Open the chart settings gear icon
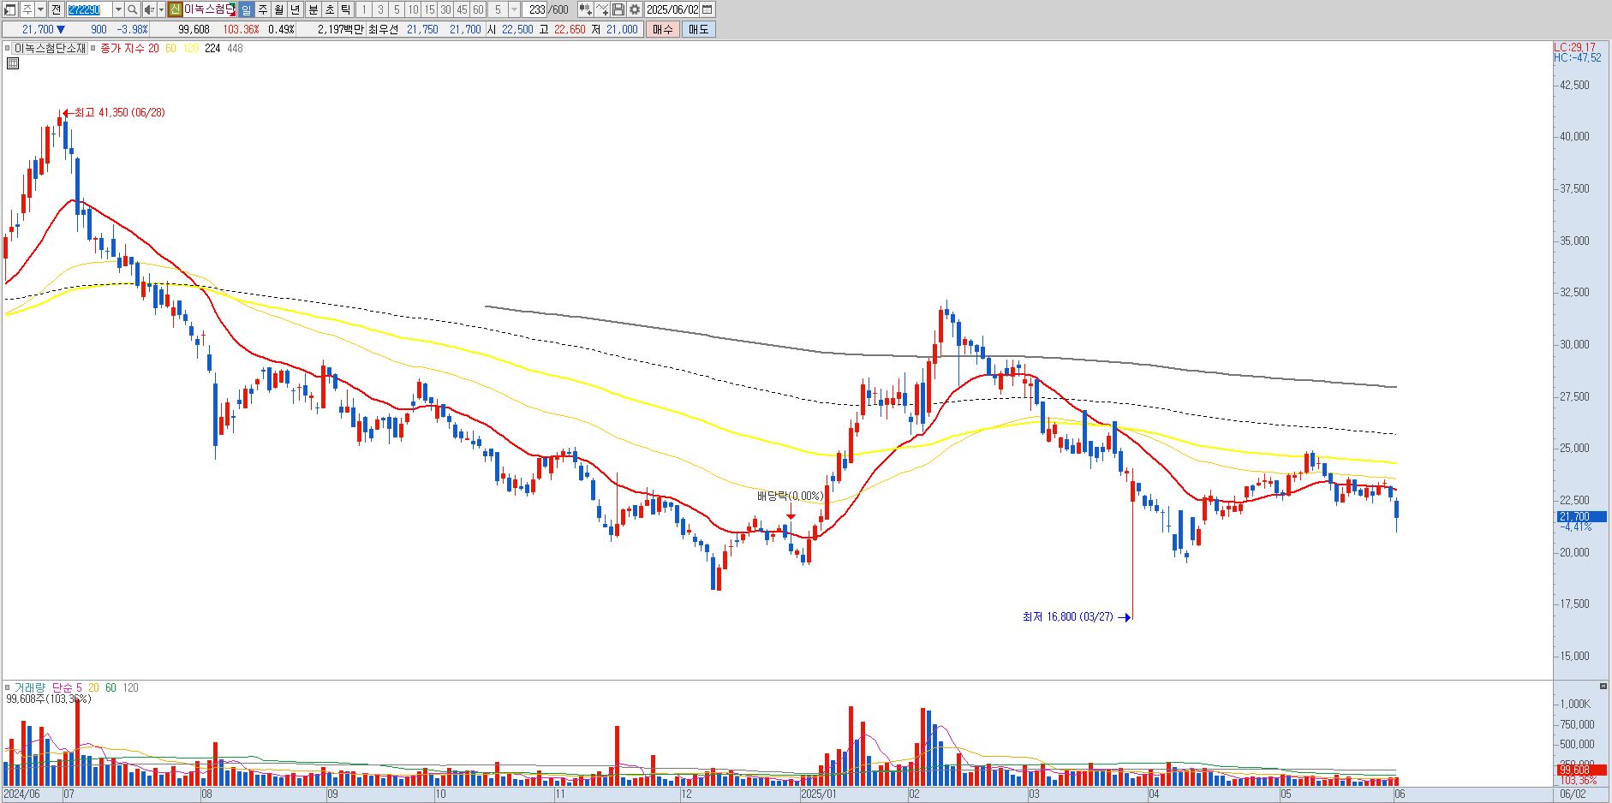 (x=635, y=9)
